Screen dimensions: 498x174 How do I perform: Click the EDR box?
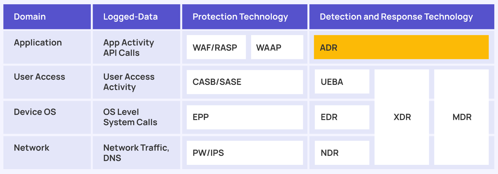[x=342, y=117]
